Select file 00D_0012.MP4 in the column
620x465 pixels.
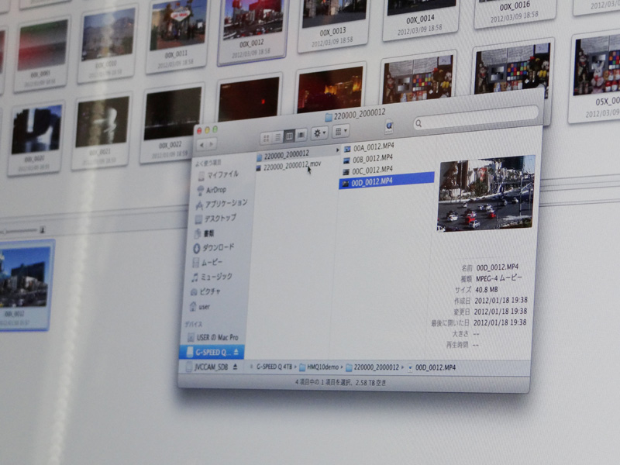(x=386, y=181)
